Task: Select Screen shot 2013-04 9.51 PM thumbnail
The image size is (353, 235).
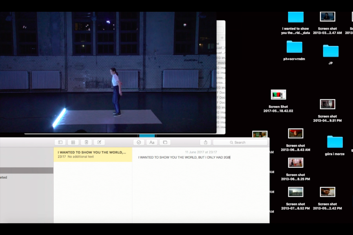Action: (x=328, y=104)
